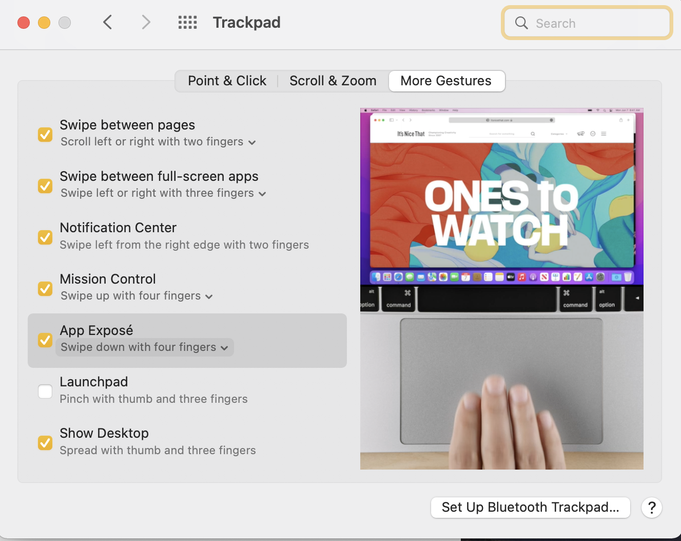The image size is (681, 541).
Task: Click the 'Trackpad' window title
Action: [247, 23]
